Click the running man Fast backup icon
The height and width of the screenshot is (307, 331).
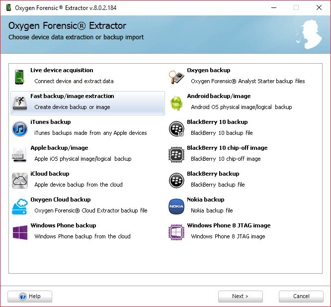[x=20, y=103]
